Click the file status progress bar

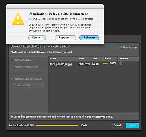pyautogui.click(x=105, y=63)
